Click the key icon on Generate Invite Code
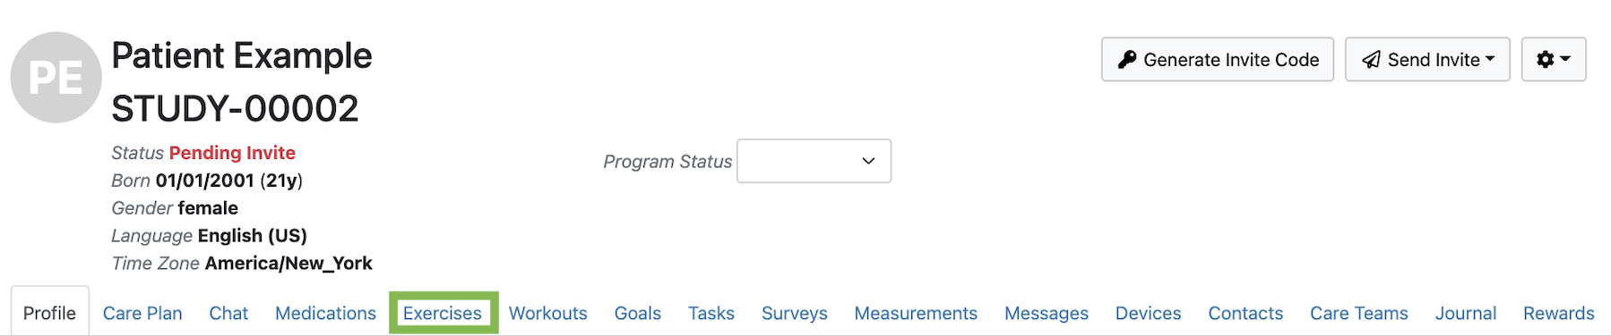This screenshot has height=336, width=1611. click(1127, 60)
